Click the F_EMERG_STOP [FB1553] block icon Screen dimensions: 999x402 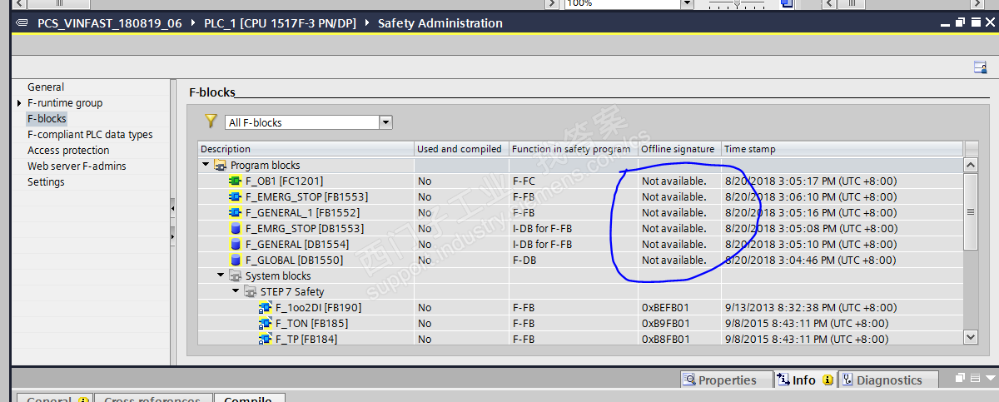pyautogui.click(x=235, y=196)
